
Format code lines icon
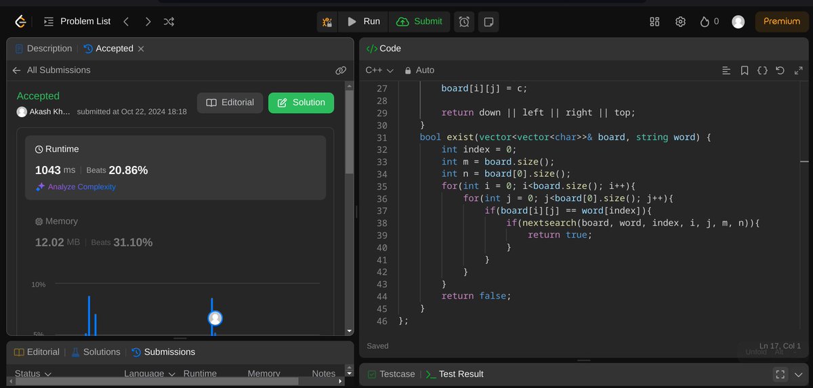click(x=726, y=70)
